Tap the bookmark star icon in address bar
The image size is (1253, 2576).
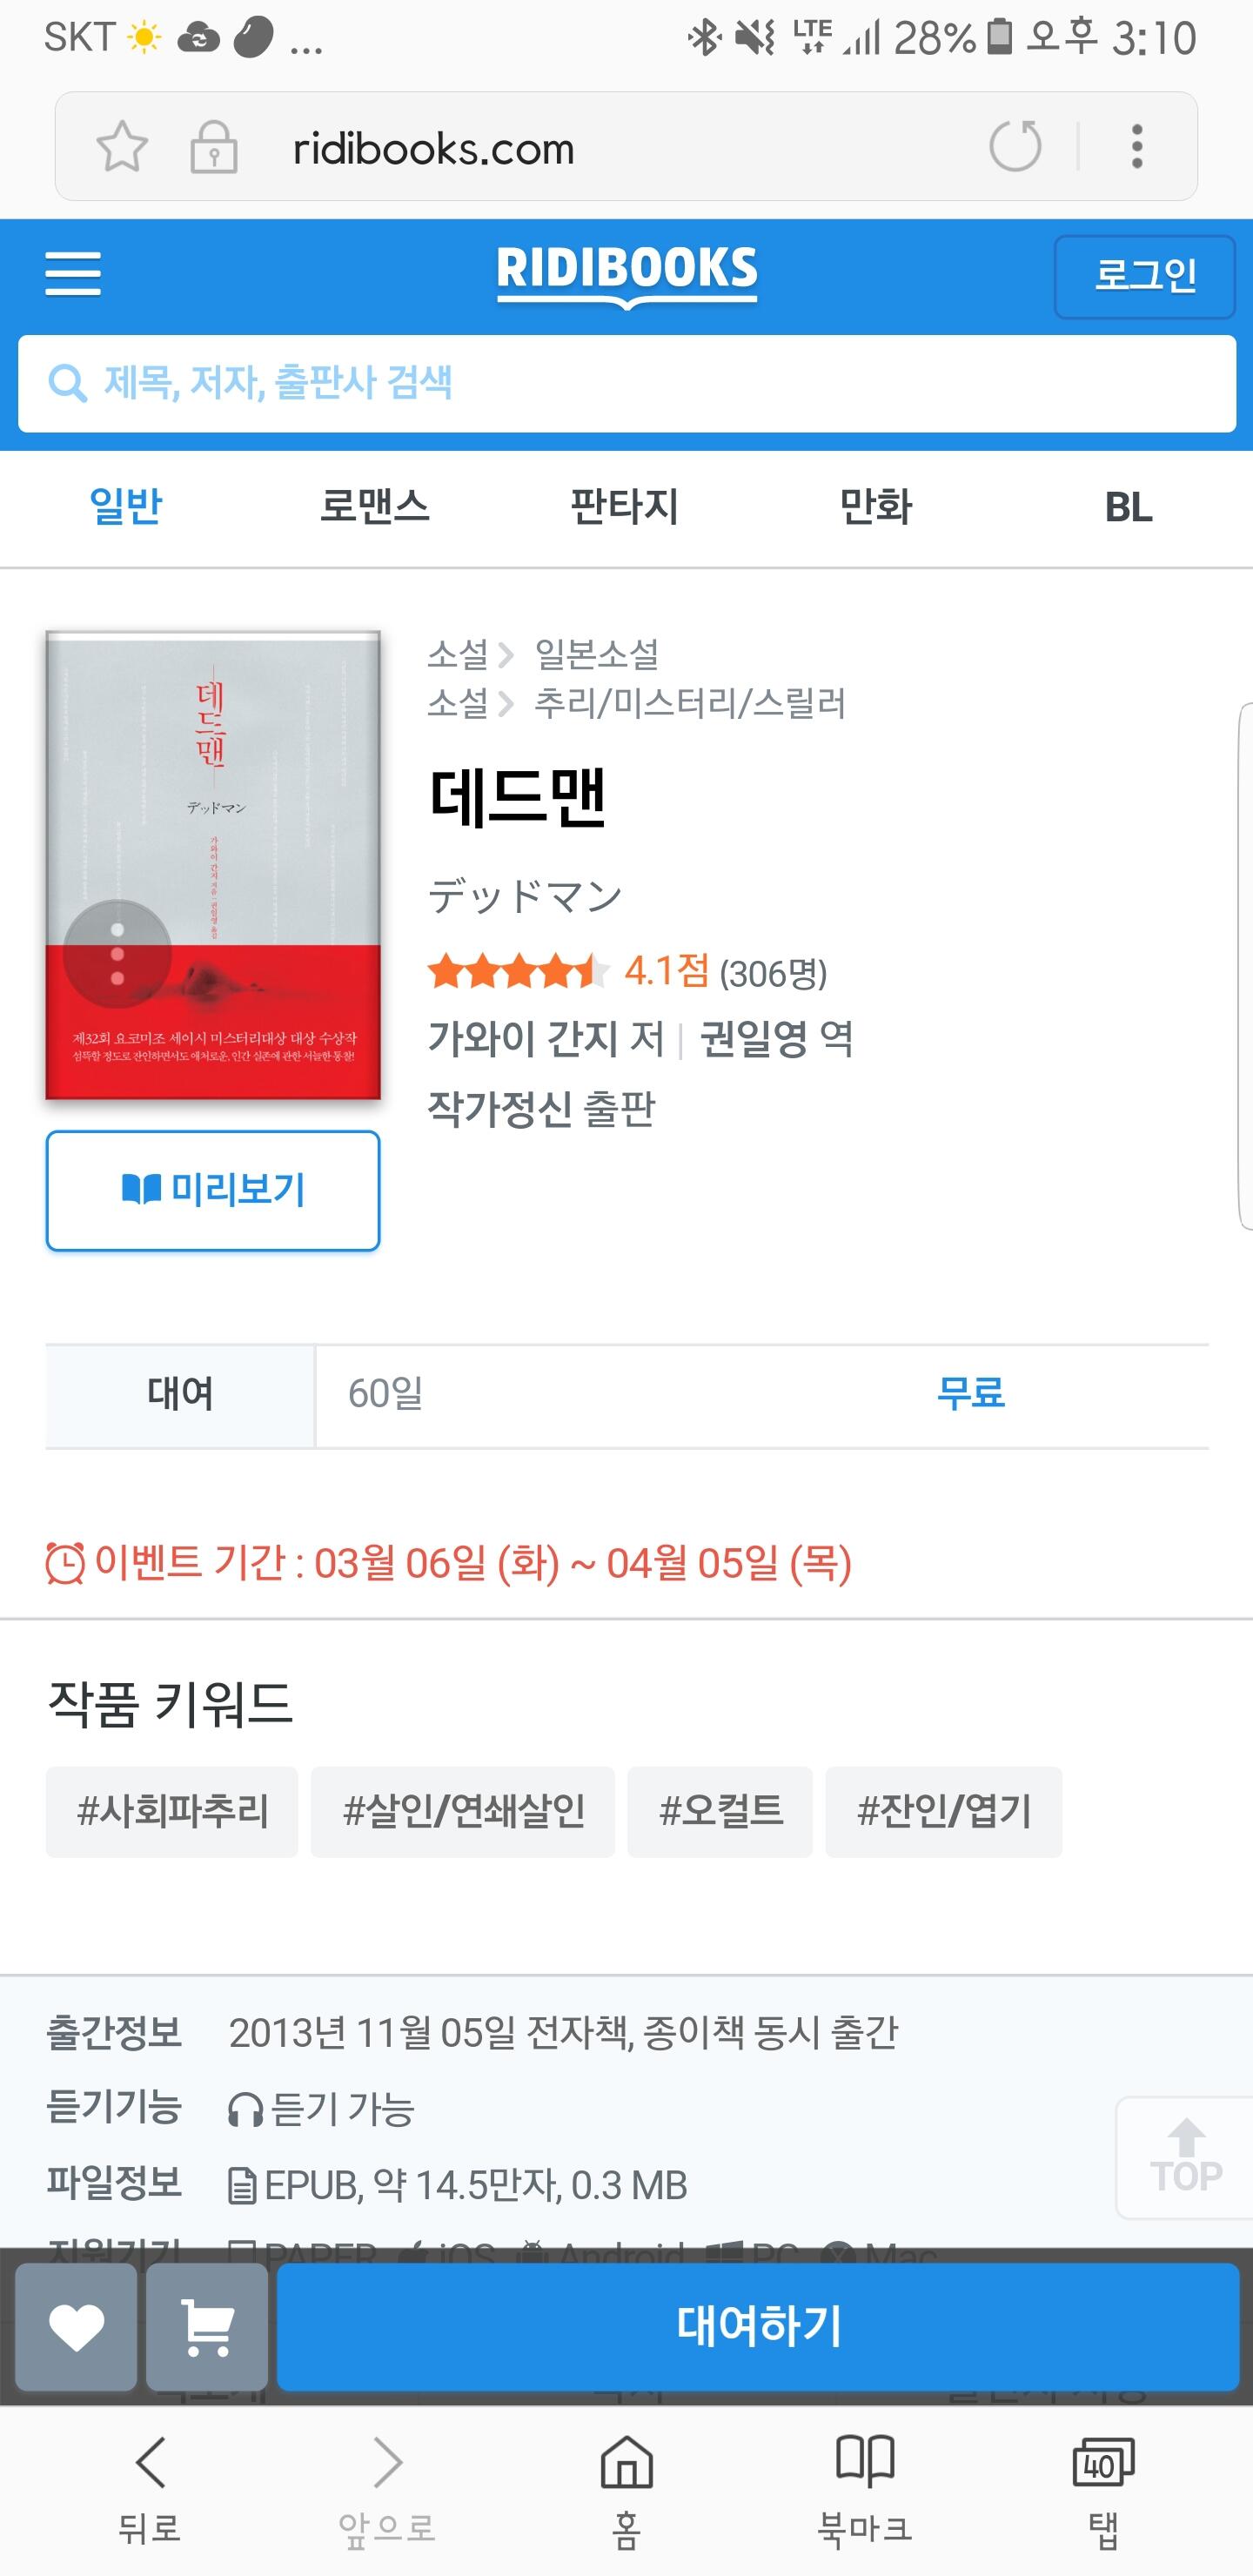coord(122,147)
